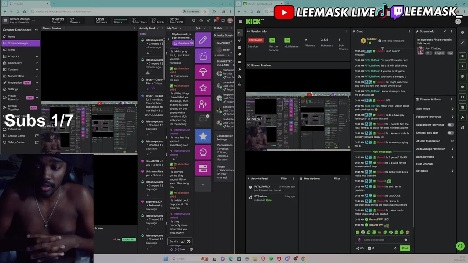Viewport: 468px width, 263px height.
Task: Click the pencil icon in Kick Stream info
Action: [x=445, y=31]
